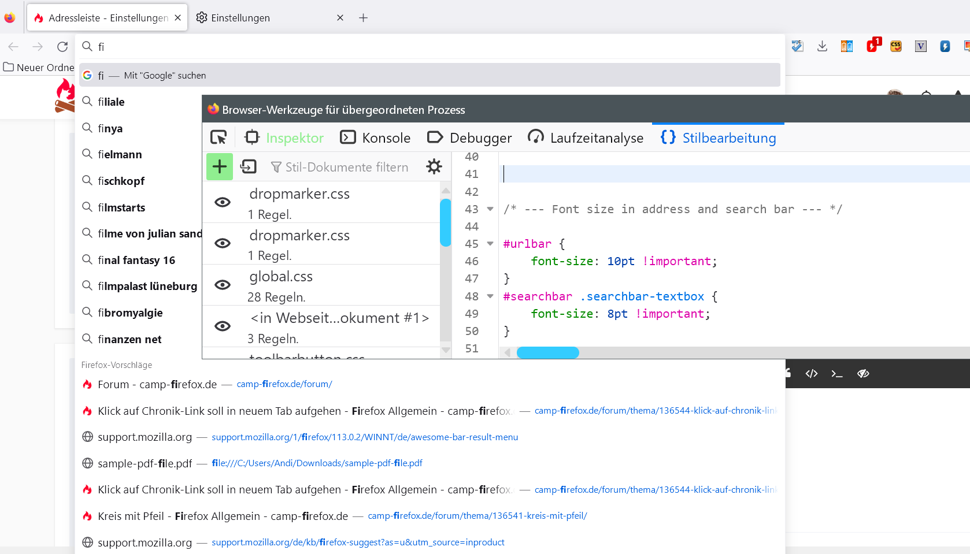The image size is (970, 554).
Task: Open the downloads toolbar icon
Action: tap(822, 47)
